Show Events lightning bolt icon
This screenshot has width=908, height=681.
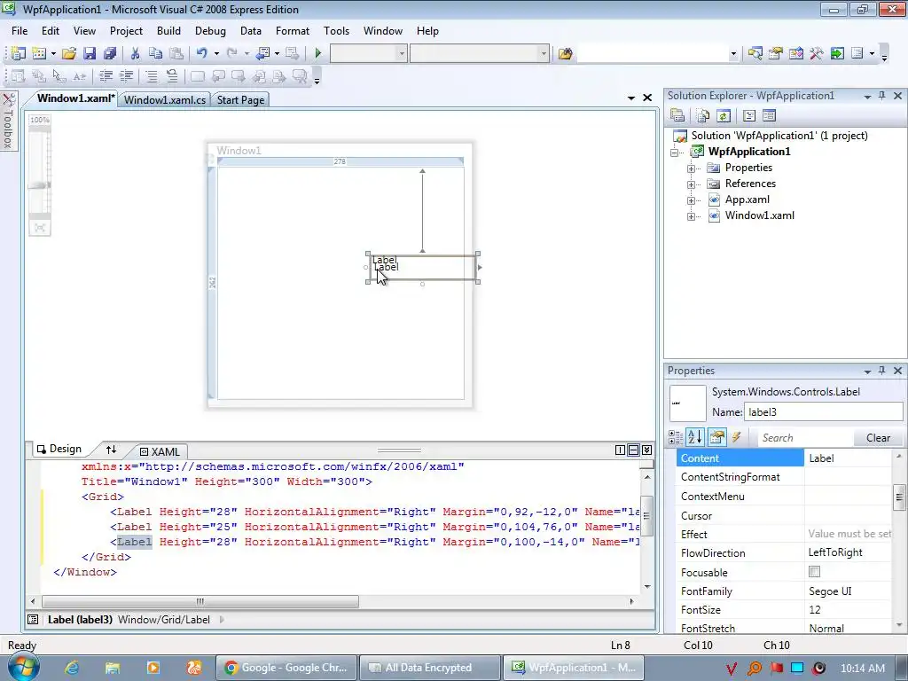(736, 437)
